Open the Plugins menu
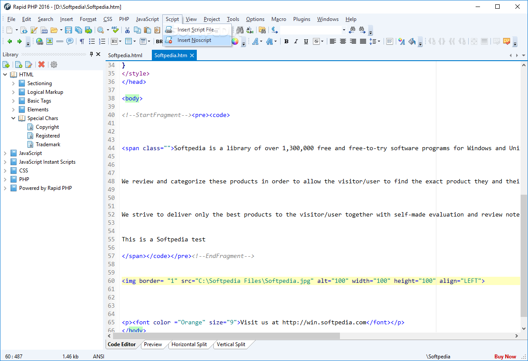The height and width of the screenshot is (361, 528). pos(302,19)
